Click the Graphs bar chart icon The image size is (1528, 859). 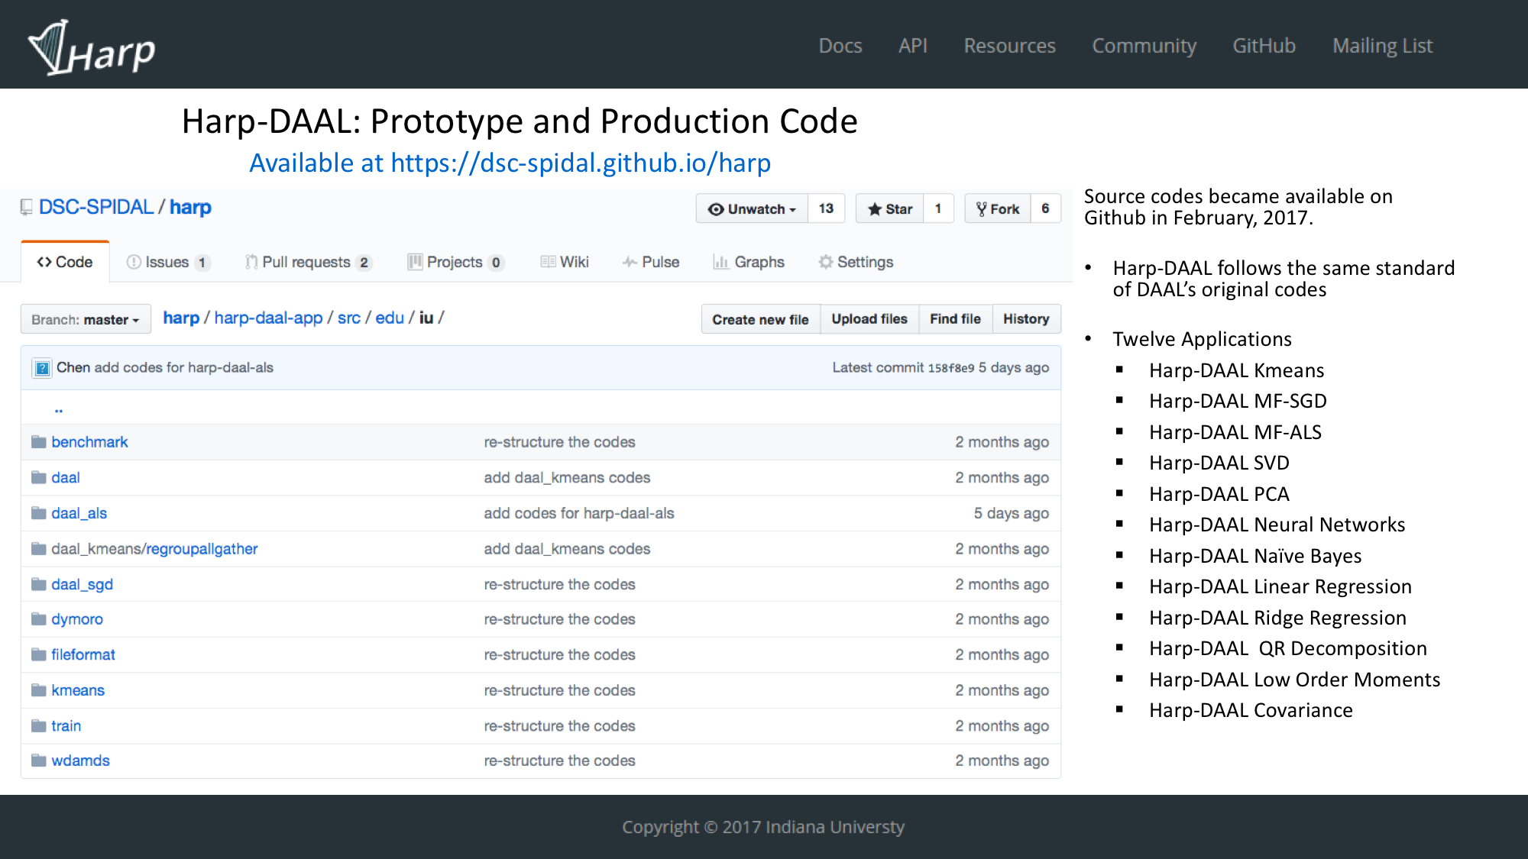[x=720, y=262]
